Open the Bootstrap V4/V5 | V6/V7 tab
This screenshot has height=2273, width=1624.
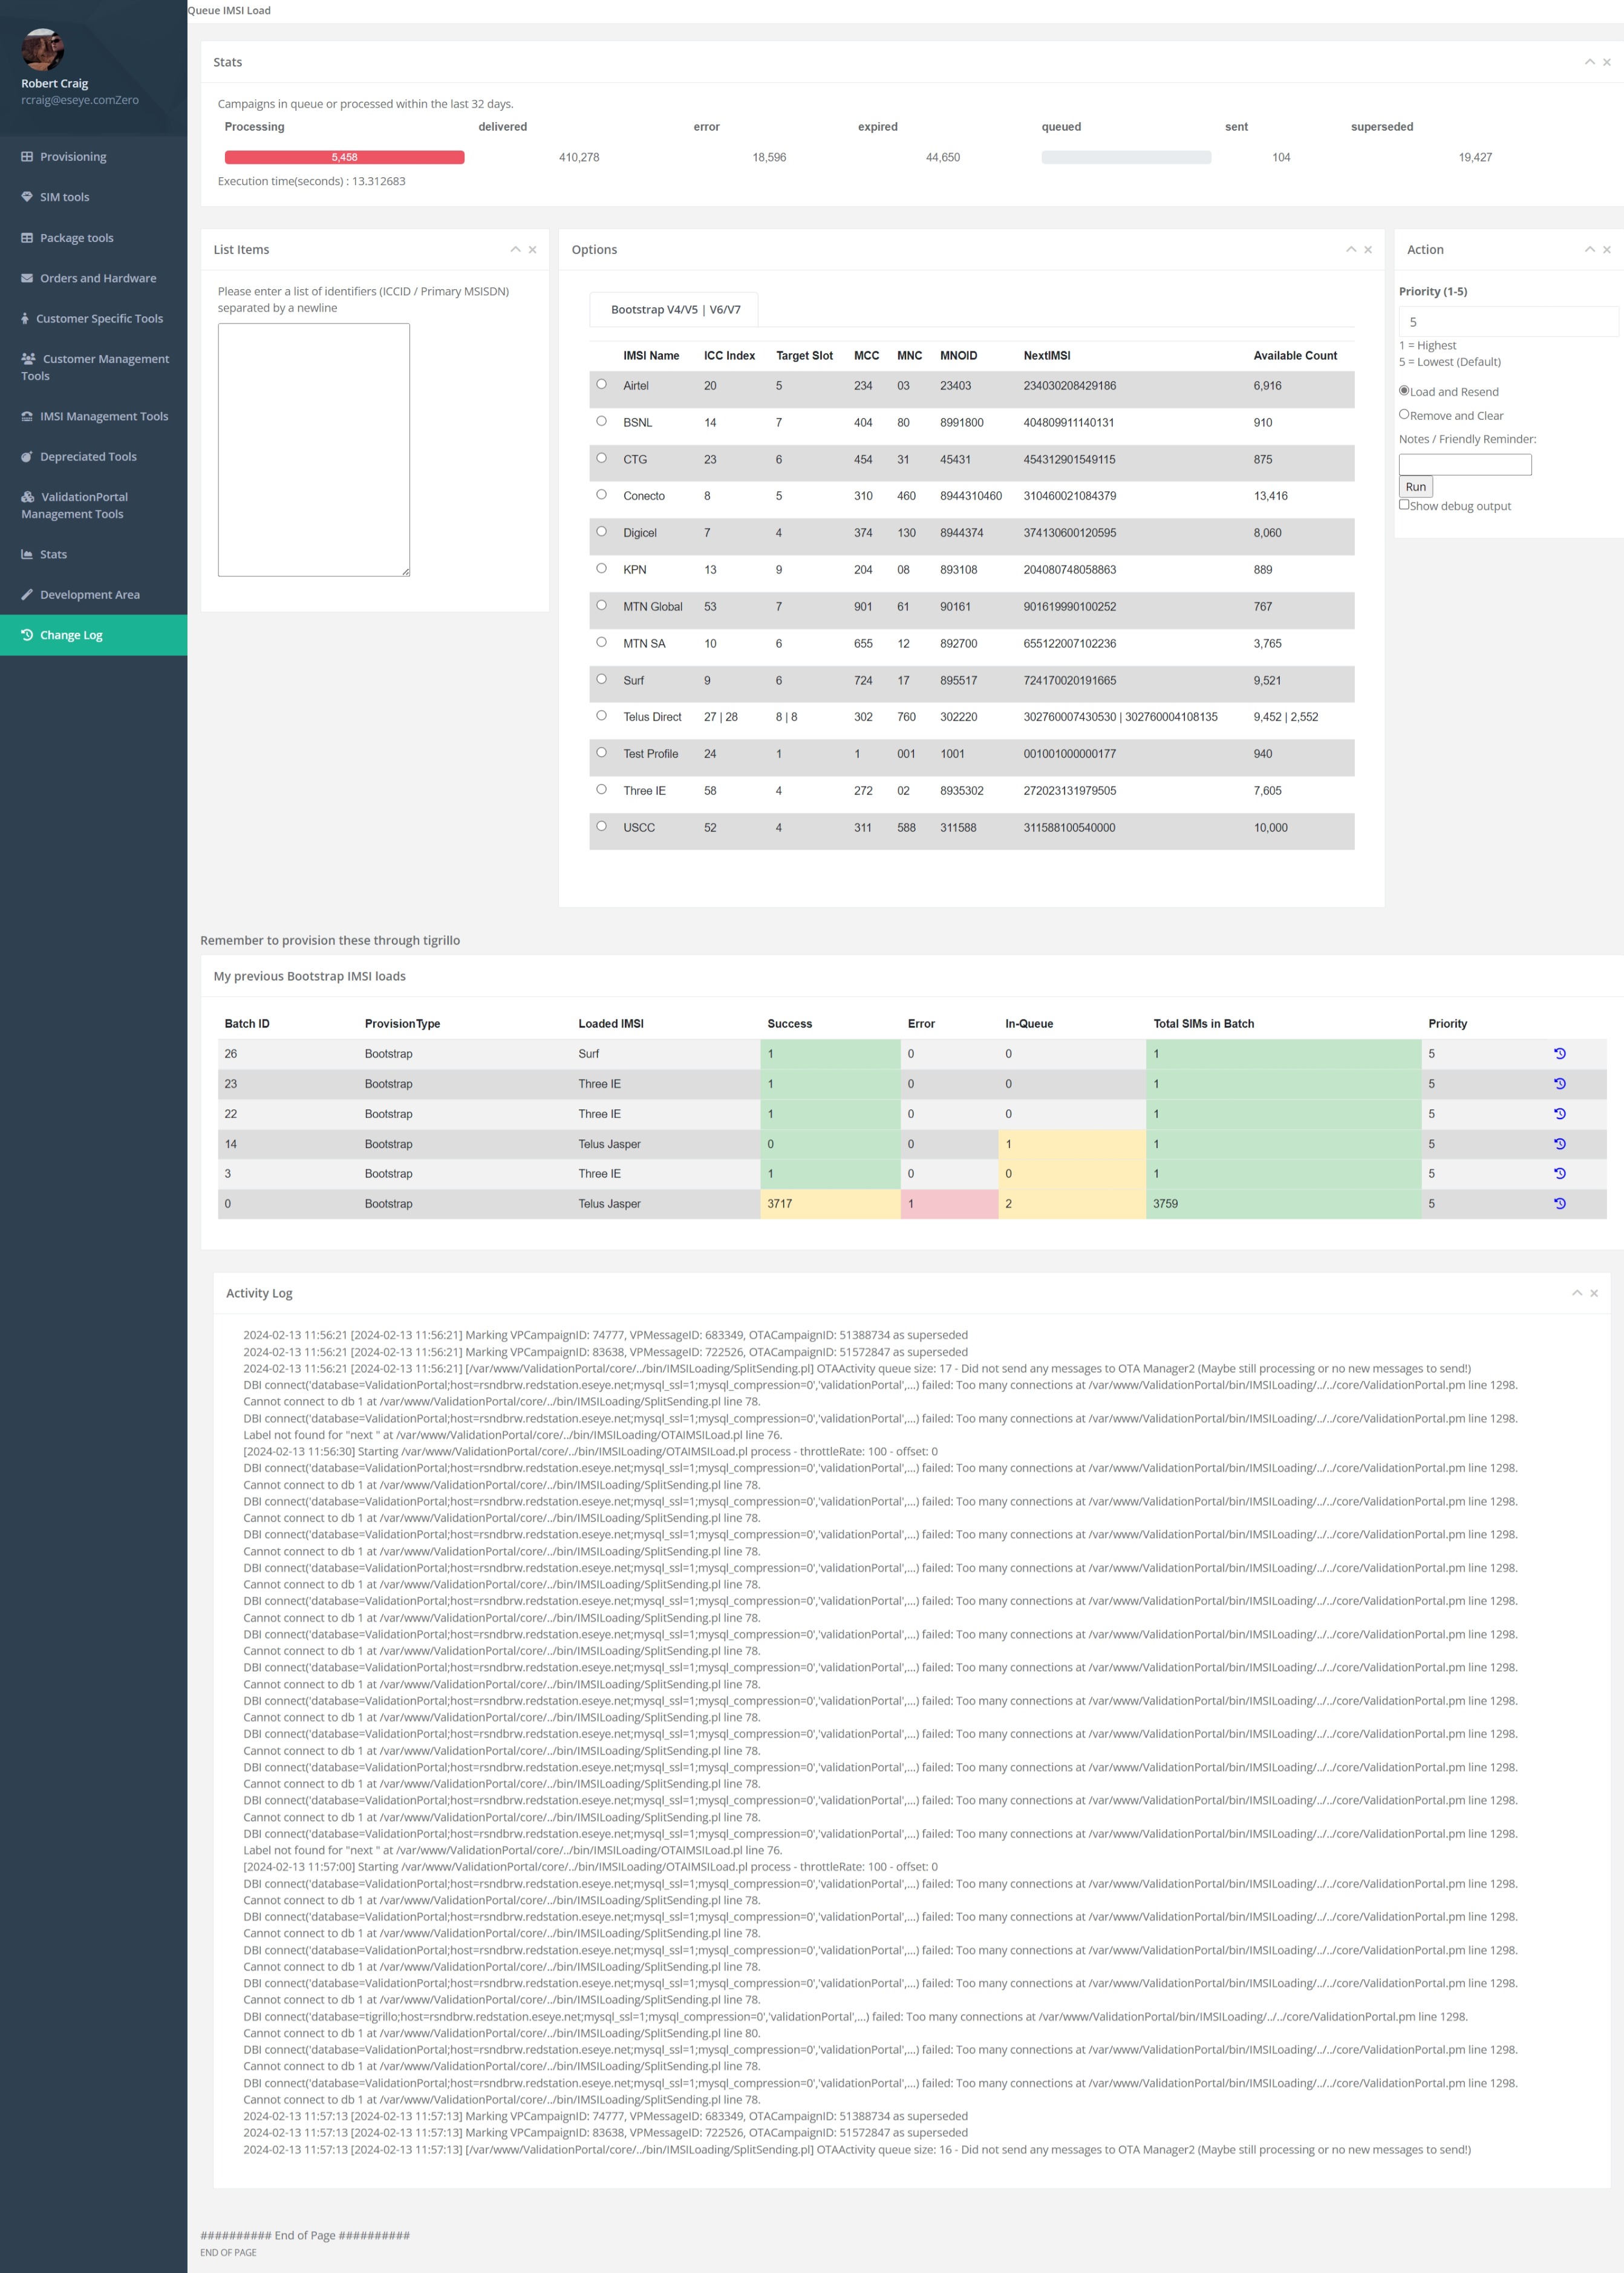[x=675, y=310]
